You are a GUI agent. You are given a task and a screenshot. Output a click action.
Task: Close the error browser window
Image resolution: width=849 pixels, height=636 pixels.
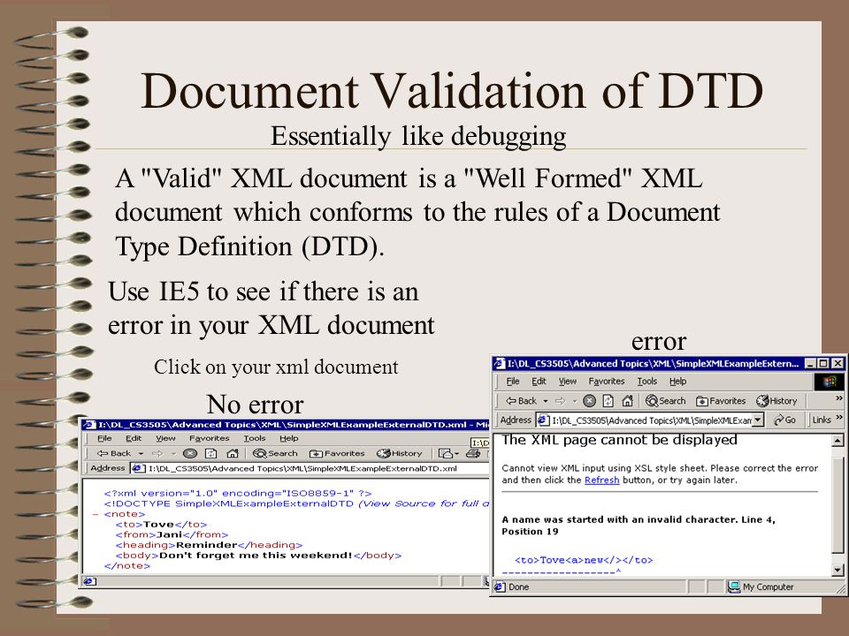click(x=838, y=363)
